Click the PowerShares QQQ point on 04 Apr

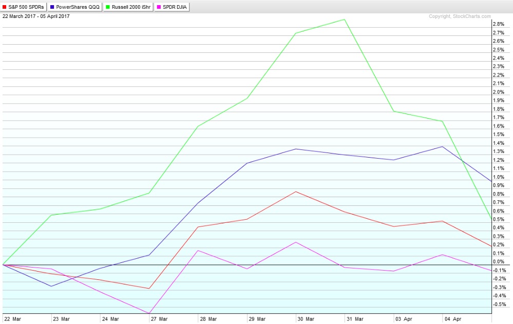click(x=443, y=146)
